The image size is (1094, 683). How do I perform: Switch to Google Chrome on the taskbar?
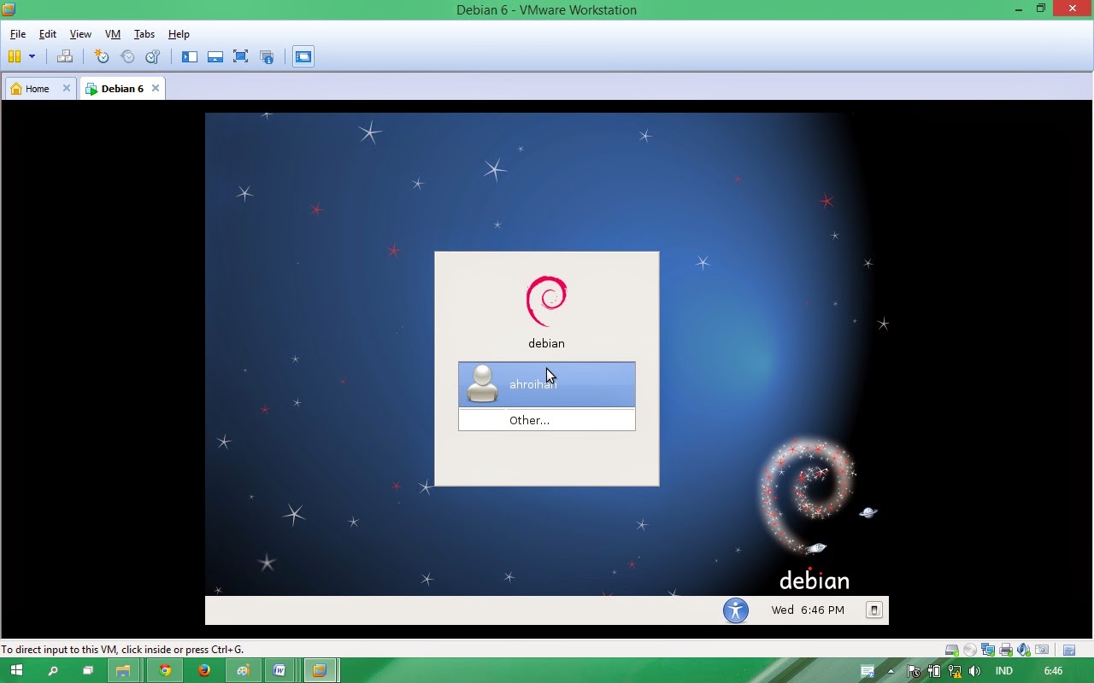click(165, 671)
